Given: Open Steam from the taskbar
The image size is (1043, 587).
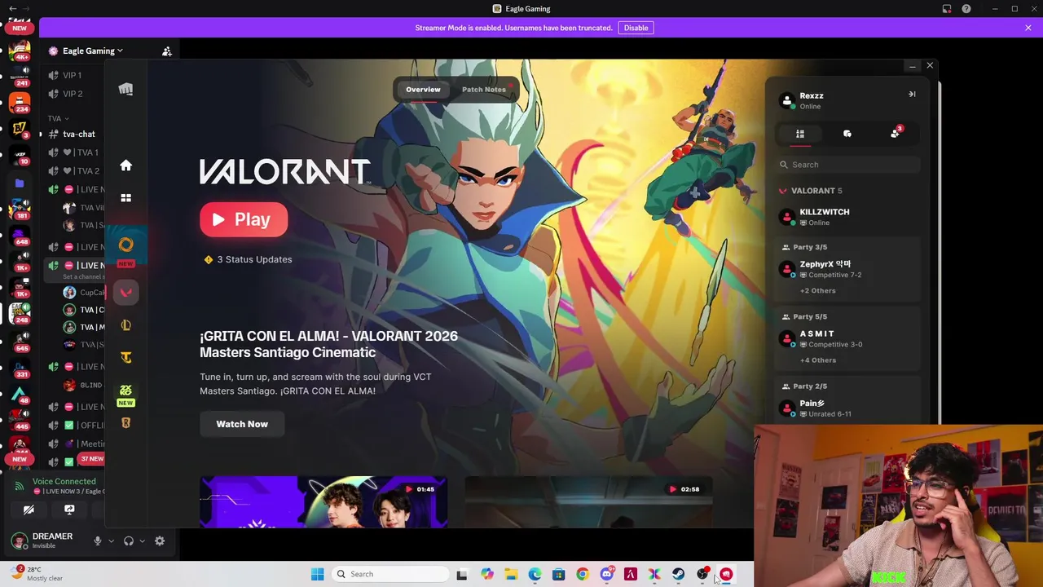Looking at the screenshot, I should click(678, 574).
